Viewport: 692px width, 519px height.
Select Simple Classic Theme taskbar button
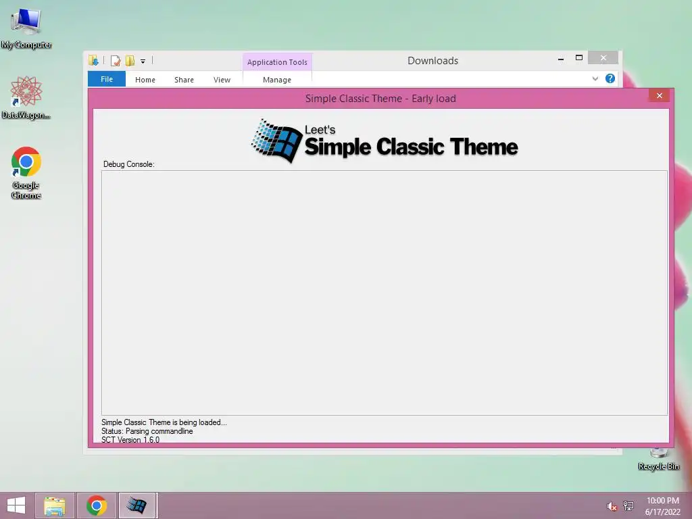[137, 505]
